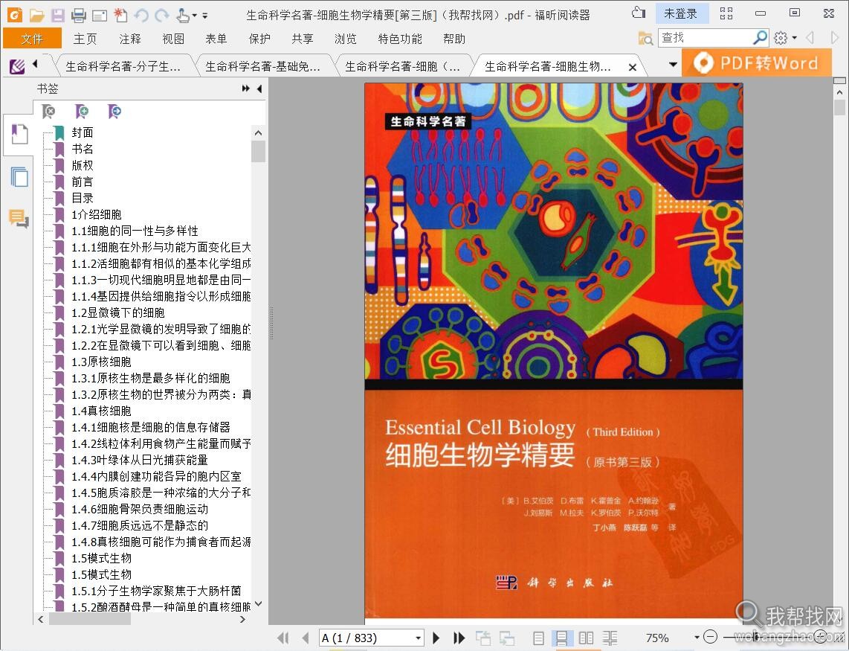The image size is (849, 651).
Task: Switch to the 注释 ribbon tab
Action: [x=130, y=39]
